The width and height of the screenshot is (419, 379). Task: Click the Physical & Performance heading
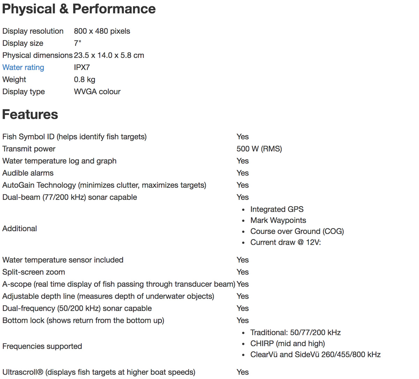79,9
